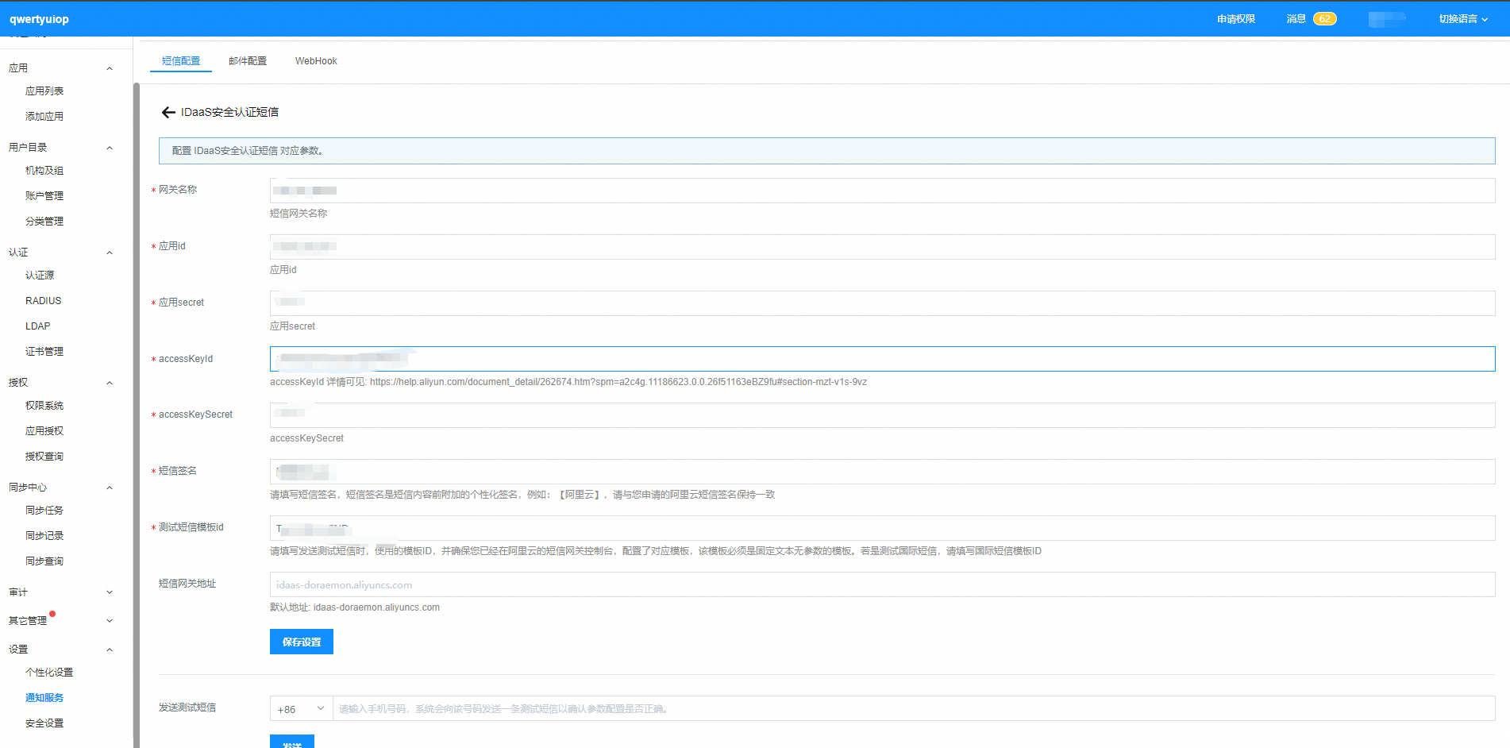Open RADIUS under 认证
The image size is (1510, 748).
click(44, 301)
